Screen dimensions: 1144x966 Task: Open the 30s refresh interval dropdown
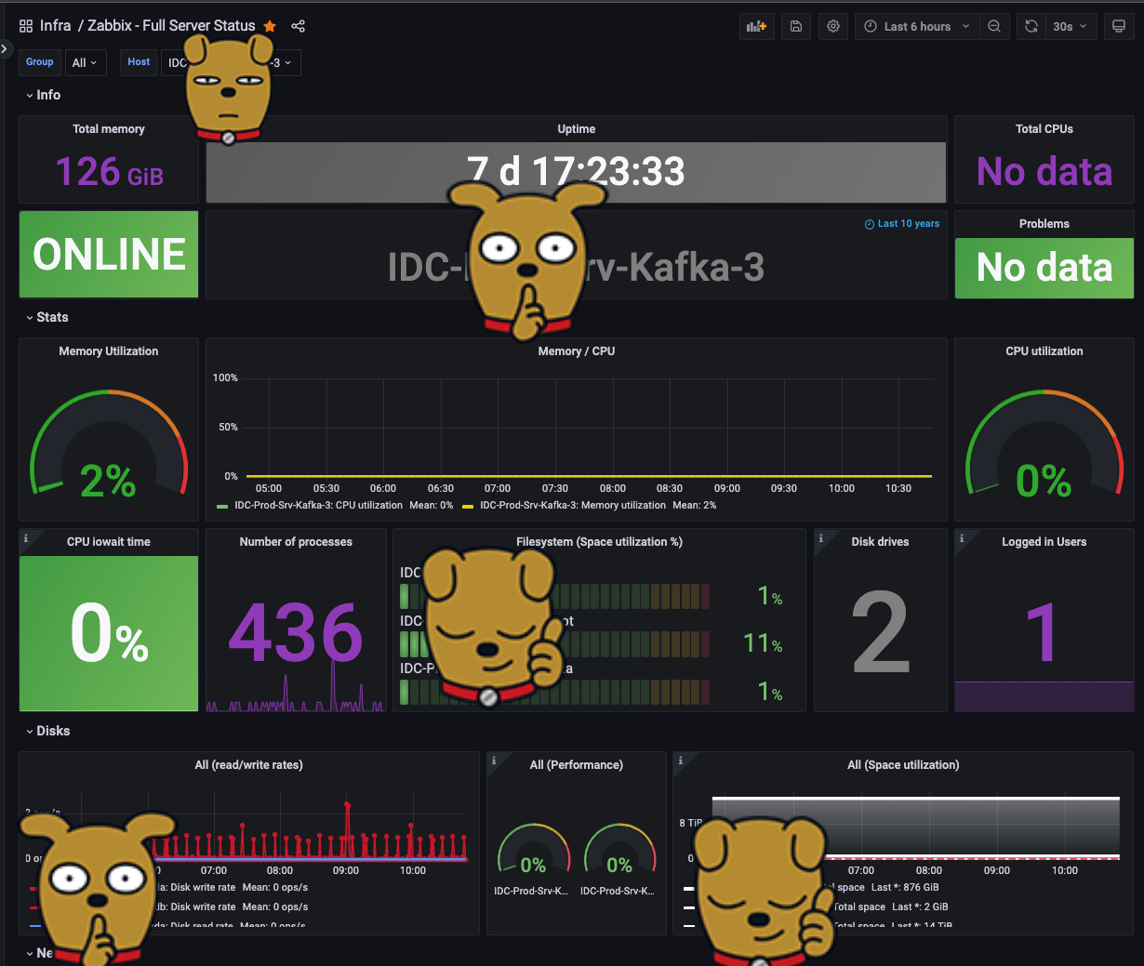(x=1071, y=26)
